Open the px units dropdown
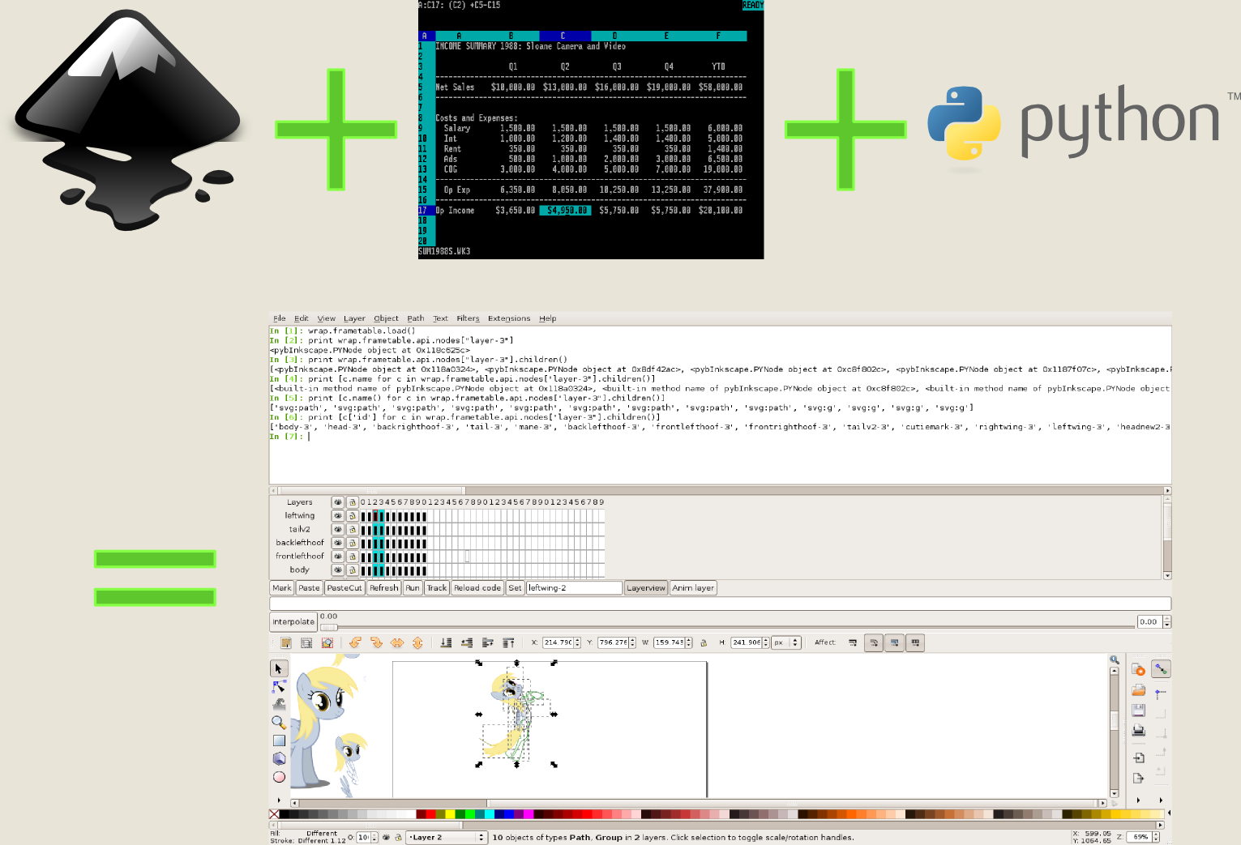The image size is (1241, 845). coord(786,642)
